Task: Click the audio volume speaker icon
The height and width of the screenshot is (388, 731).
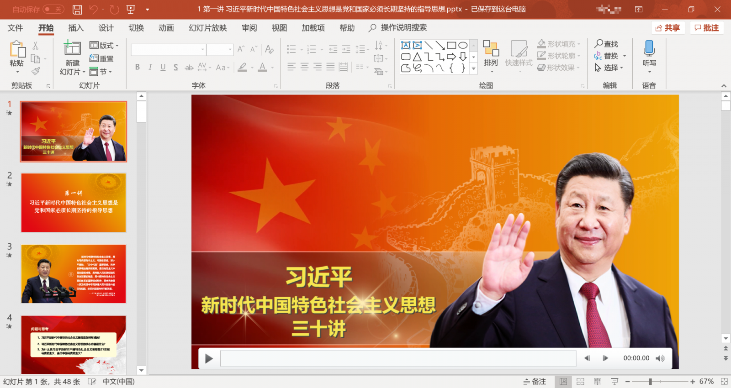Action: tap(660, 358)
